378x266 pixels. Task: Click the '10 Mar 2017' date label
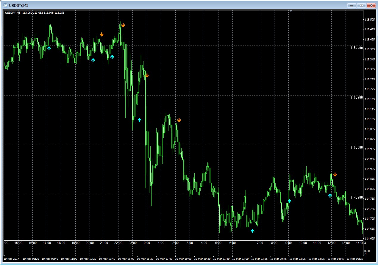(11, 259)
